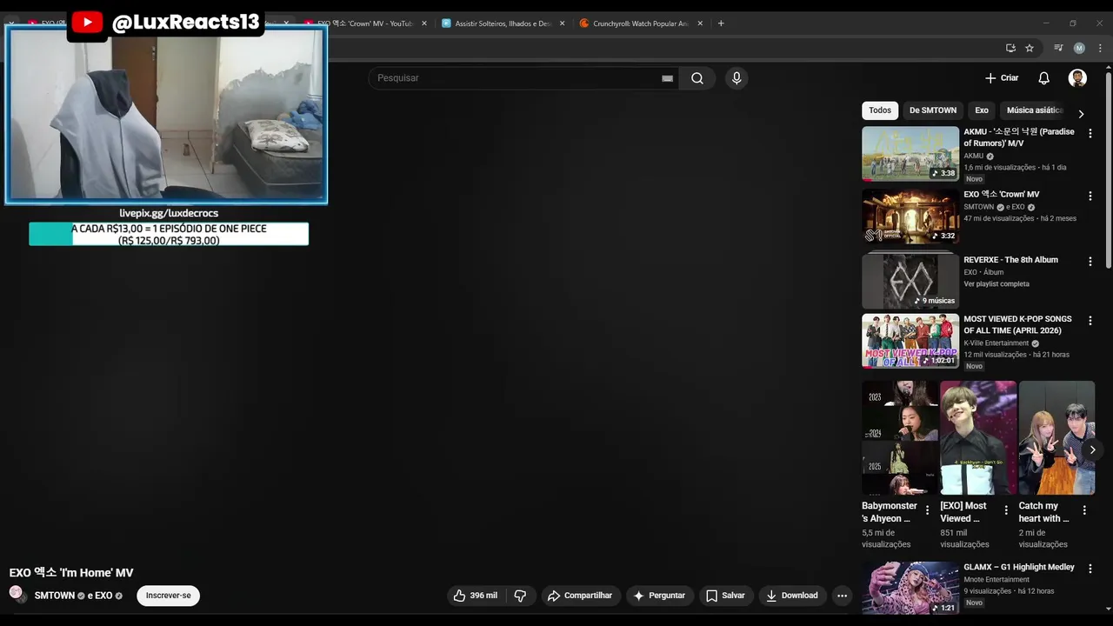Open REVERXE - The 8th Album playlist thumbnail

(910, 281)
